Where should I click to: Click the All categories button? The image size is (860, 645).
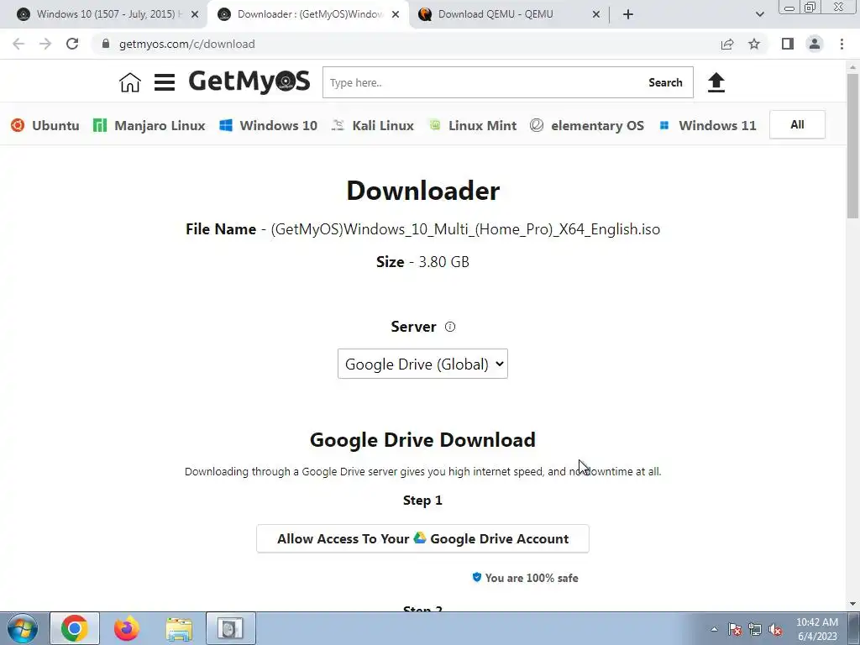[x=797, y=124]
